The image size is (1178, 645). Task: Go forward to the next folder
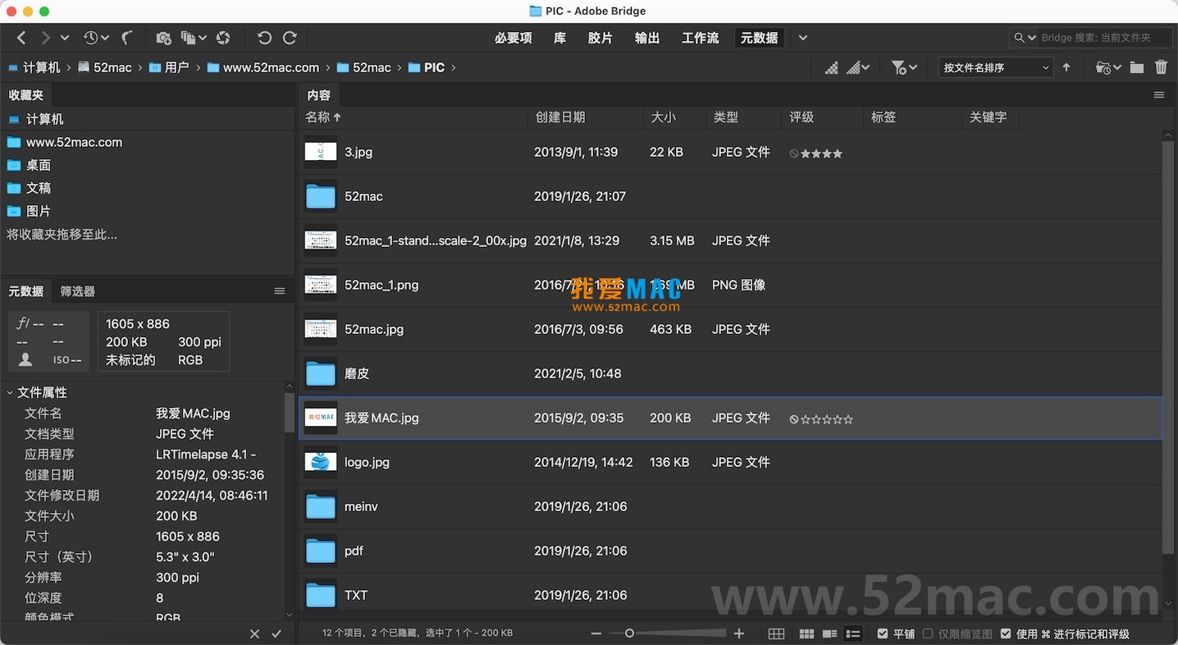pos(45,38)
